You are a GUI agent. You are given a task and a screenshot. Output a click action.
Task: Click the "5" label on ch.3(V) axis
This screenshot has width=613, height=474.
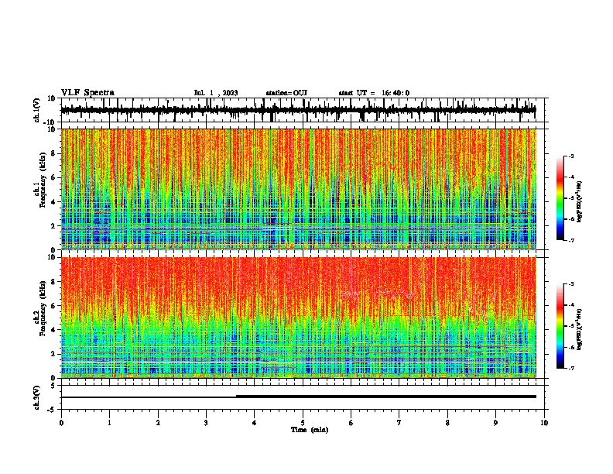coord(53,385)
